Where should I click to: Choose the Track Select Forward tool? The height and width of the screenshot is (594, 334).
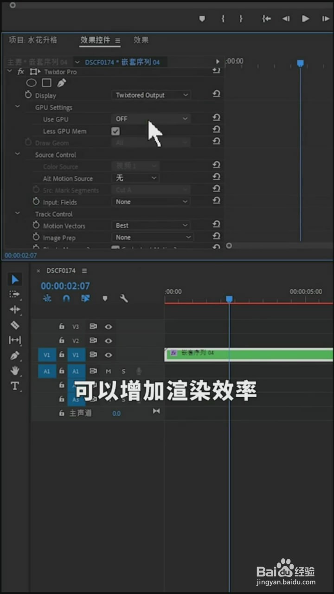pos(15,294)
